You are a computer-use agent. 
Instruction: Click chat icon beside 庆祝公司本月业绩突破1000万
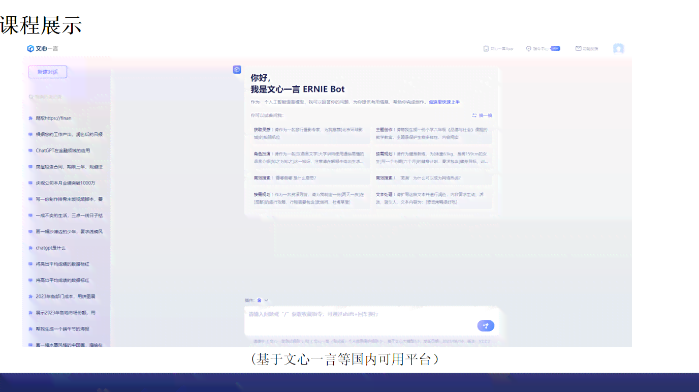30,183
